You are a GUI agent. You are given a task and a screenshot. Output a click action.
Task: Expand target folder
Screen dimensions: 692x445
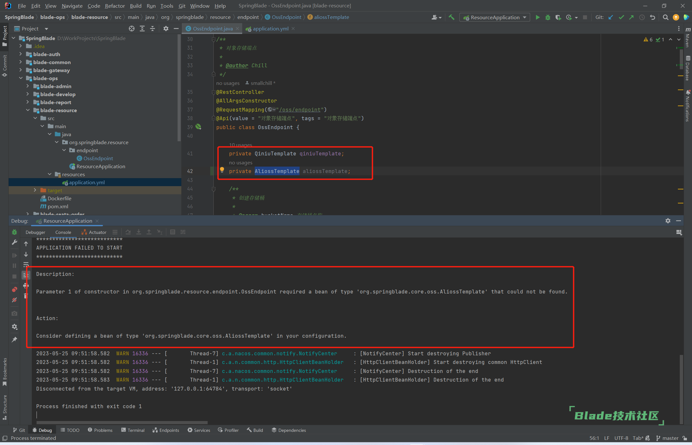[35, 190]
